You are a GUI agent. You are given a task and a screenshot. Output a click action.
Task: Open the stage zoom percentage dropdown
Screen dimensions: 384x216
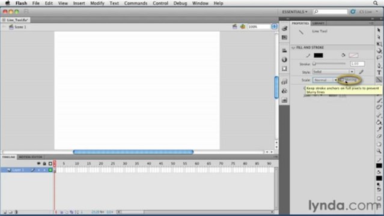click(x=274, y=26)
